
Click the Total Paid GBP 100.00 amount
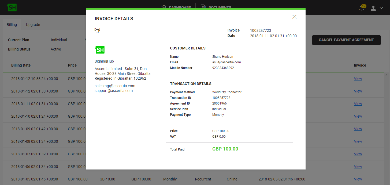225,149
